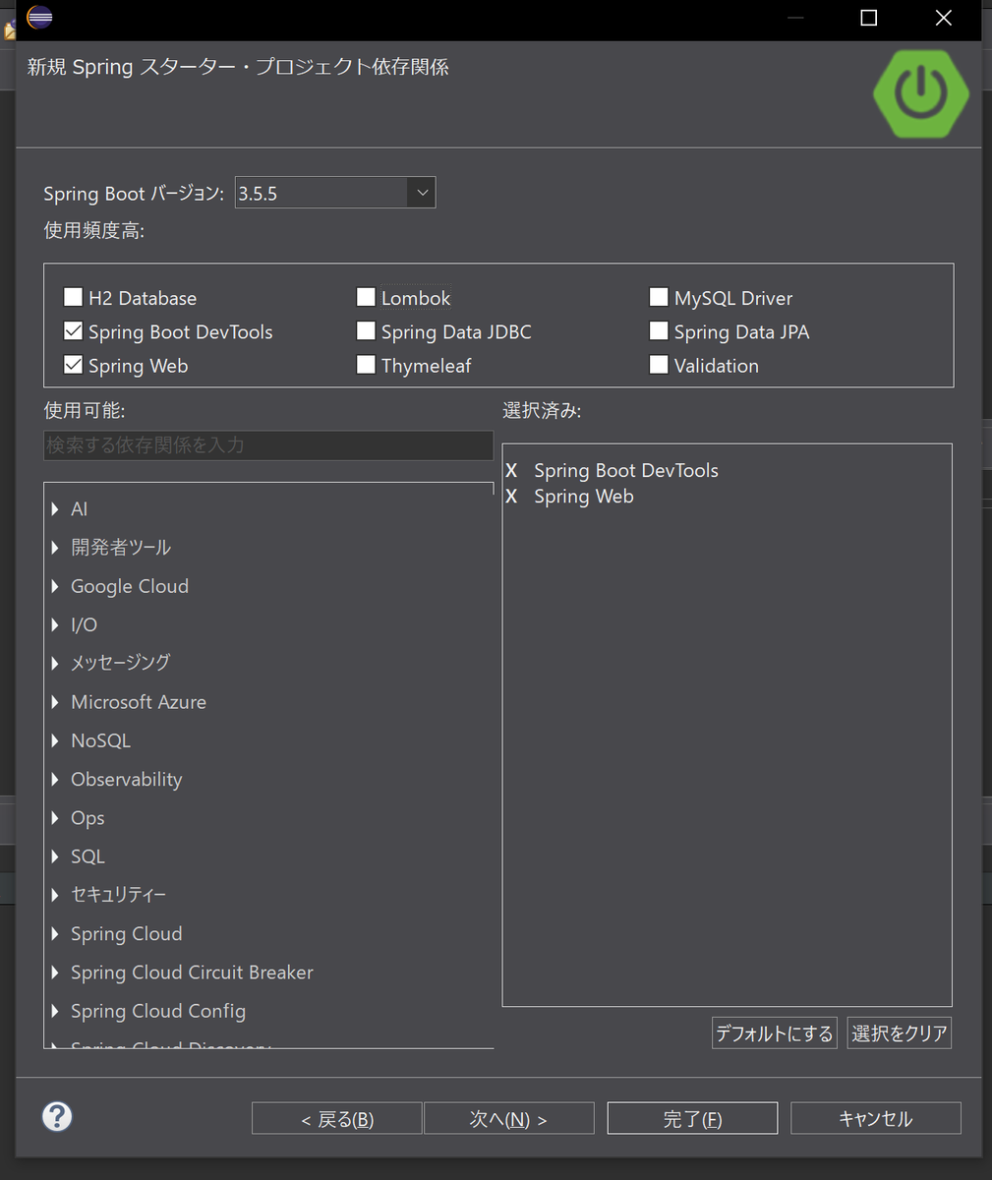Click the 戻る(B) back button
992x1180 pixels.
tap(337, 1118)
